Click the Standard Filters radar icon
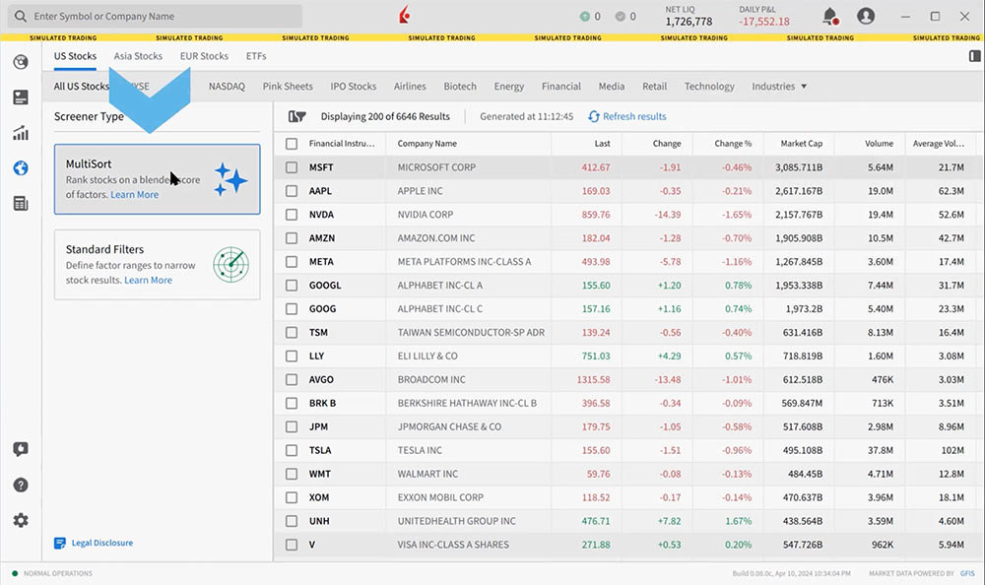985x585 pixels. (x=230, y=265)
